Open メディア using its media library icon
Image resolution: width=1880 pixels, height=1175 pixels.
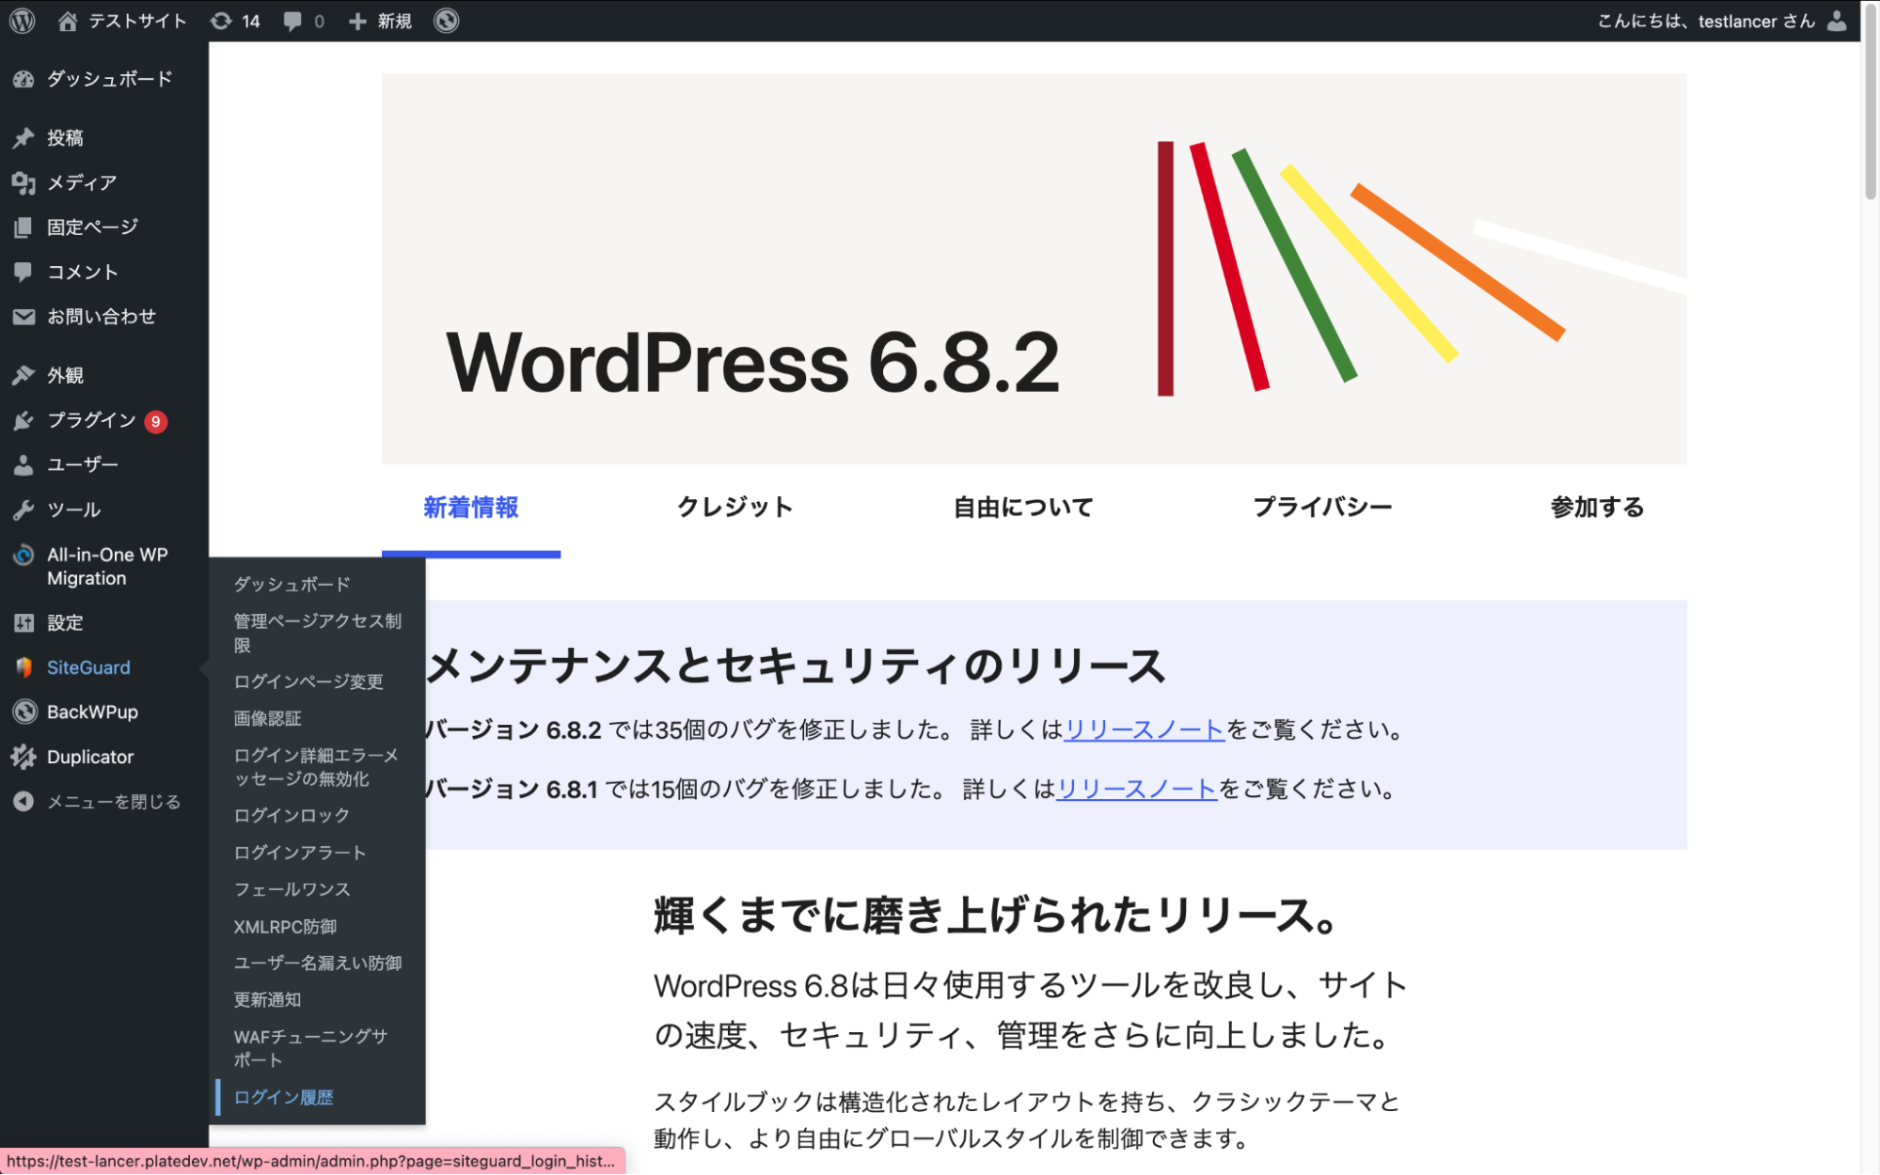pos(23,182)
